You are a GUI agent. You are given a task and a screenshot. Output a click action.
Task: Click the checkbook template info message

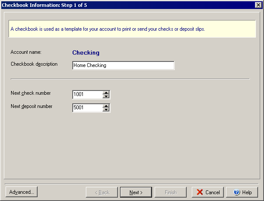132,29
